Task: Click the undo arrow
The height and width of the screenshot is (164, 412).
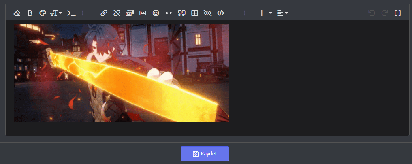Action: point(371,13)
